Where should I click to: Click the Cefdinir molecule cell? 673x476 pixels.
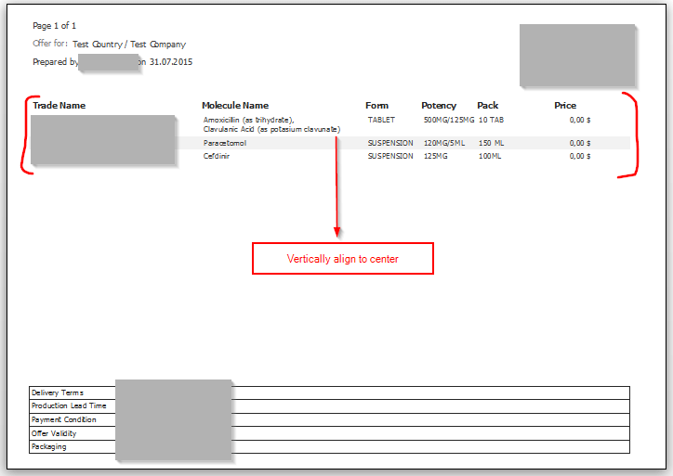(x=217, y=156)
